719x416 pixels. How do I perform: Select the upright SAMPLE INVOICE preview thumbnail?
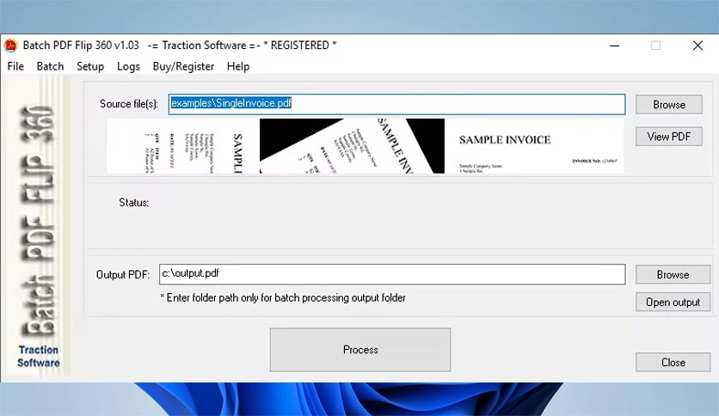click(x=534, y=146)
